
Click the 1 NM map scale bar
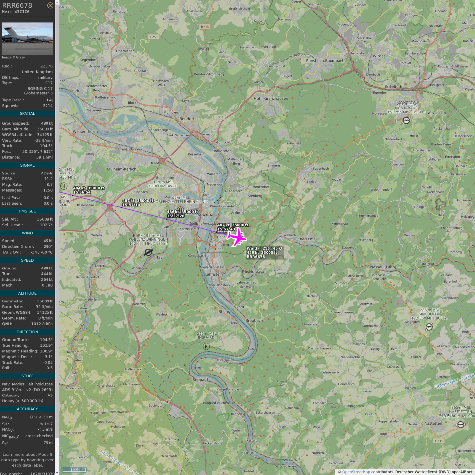[x=74, y=470]
